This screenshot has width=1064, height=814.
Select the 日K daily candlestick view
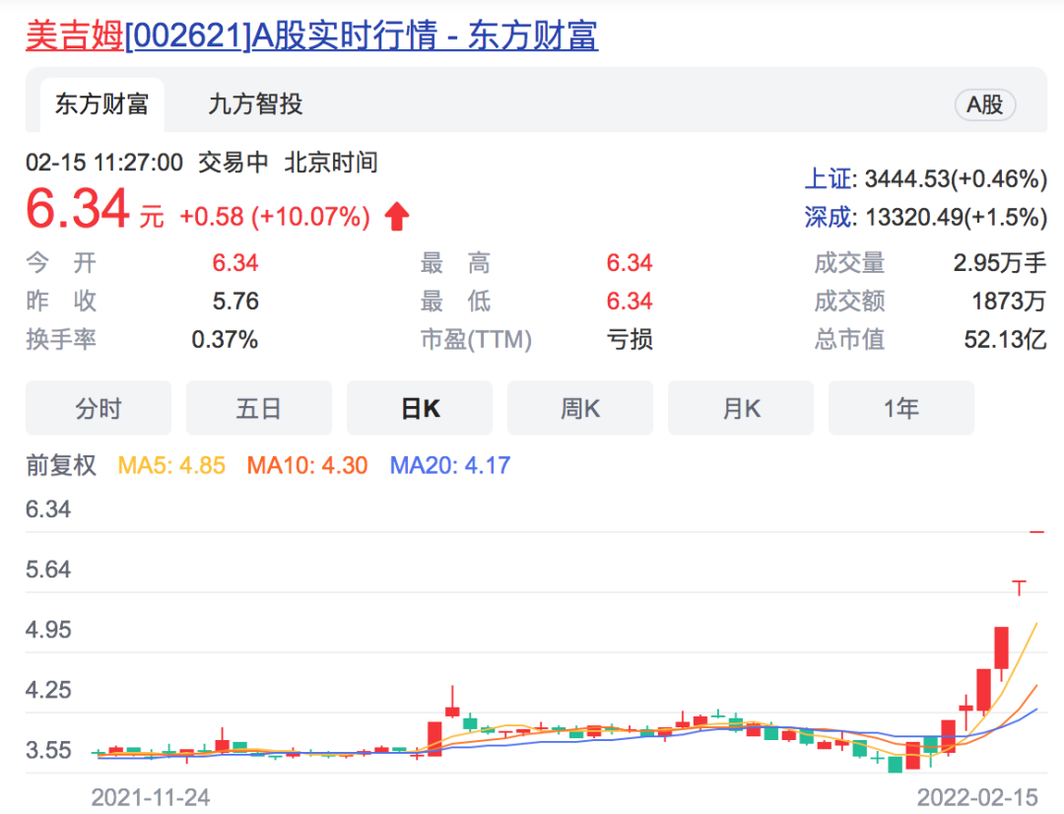(x=420, y=408)
